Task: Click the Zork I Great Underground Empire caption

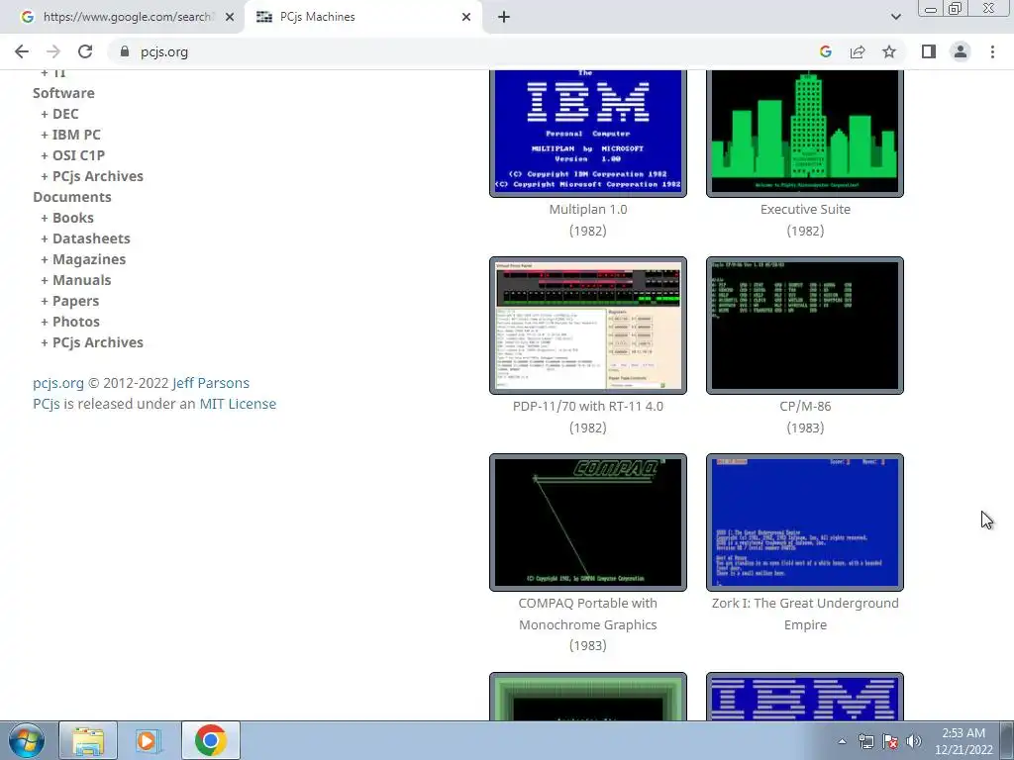Action: tap(805, 614)
